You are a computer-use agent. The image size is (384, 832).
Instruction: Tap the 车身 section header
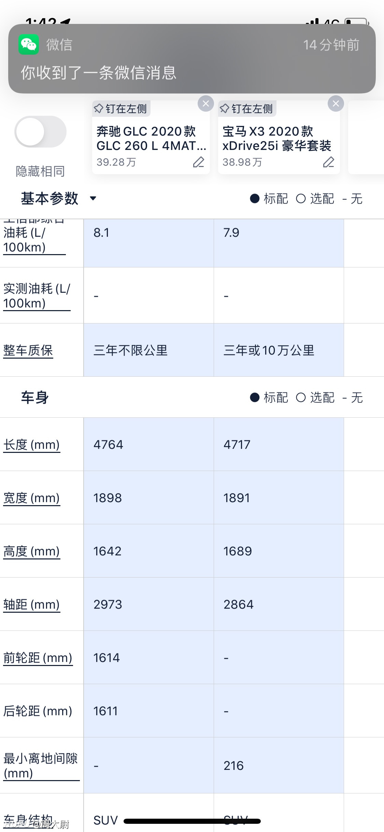35,398
